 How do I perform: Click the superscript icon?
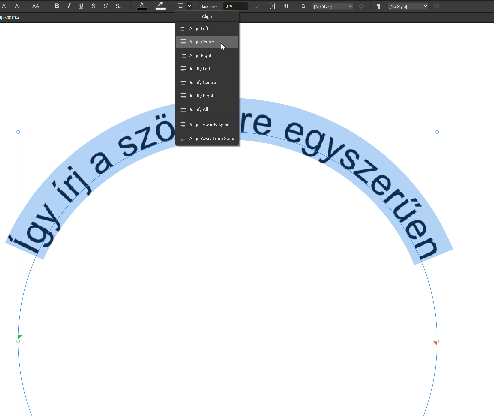[106, 6]
